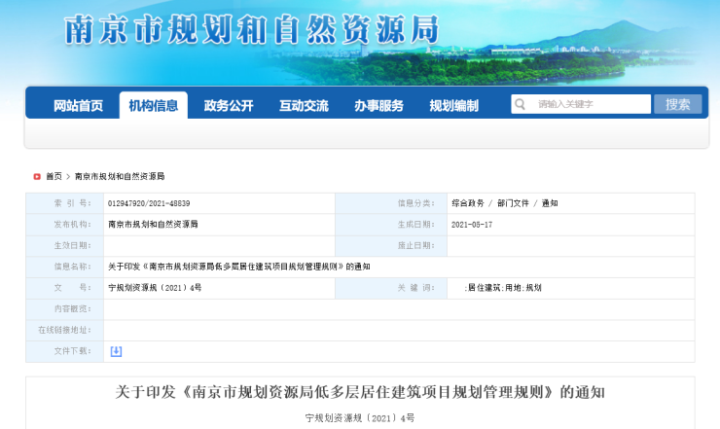Click the file download icon
This screenshot has width=720, height=429.
coord(116,351)
